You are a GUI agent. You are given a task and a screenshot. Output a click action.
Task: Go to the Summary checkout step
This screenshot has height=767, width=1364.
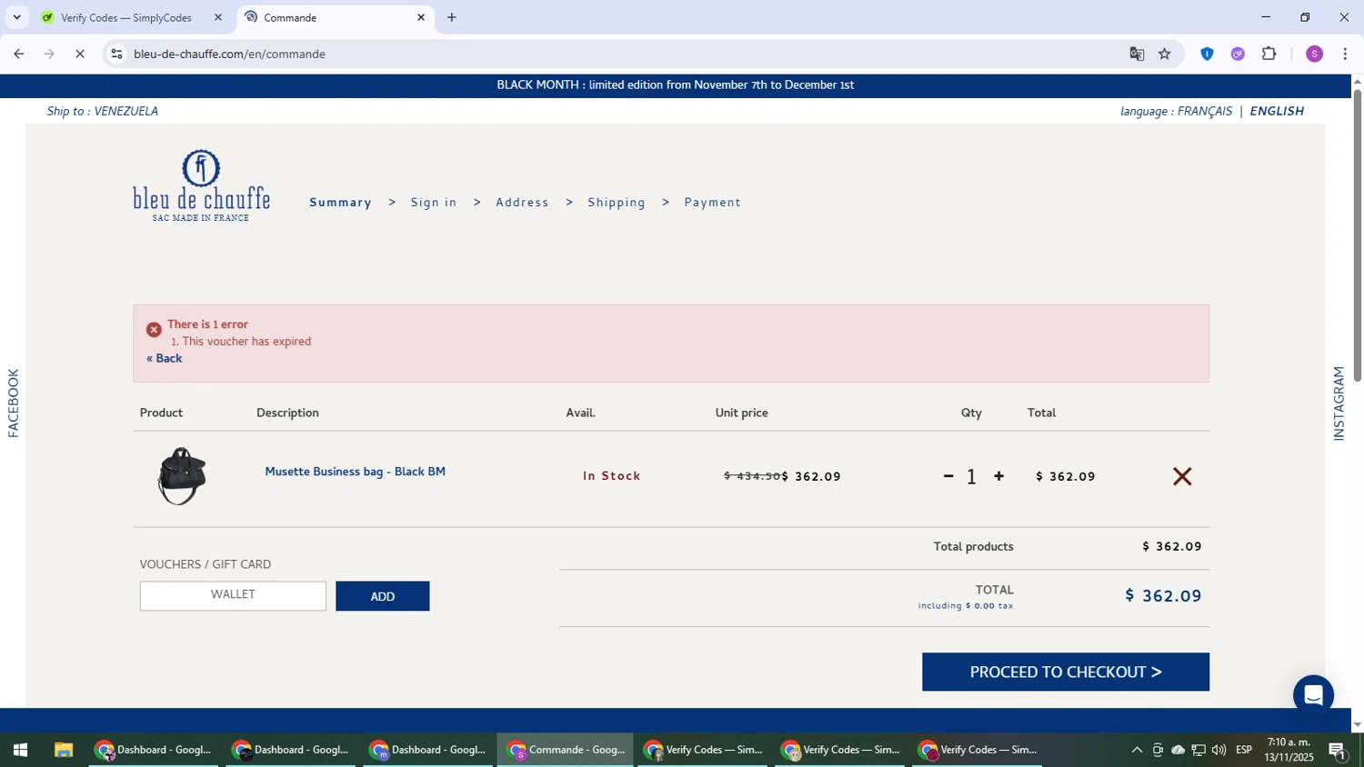[340, 203]
